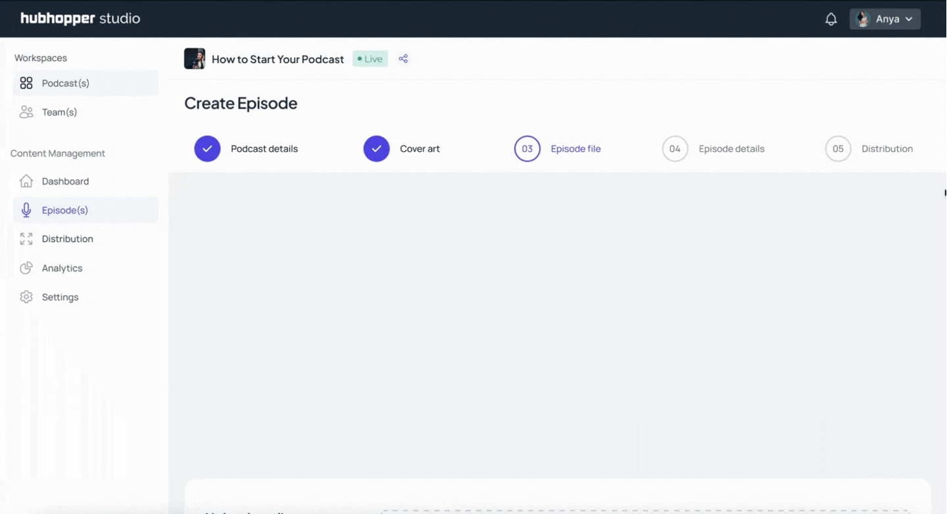The image size is (947, 514).
Task: Select Episode(s) in the sidebar
Action: tap(85, 210)
